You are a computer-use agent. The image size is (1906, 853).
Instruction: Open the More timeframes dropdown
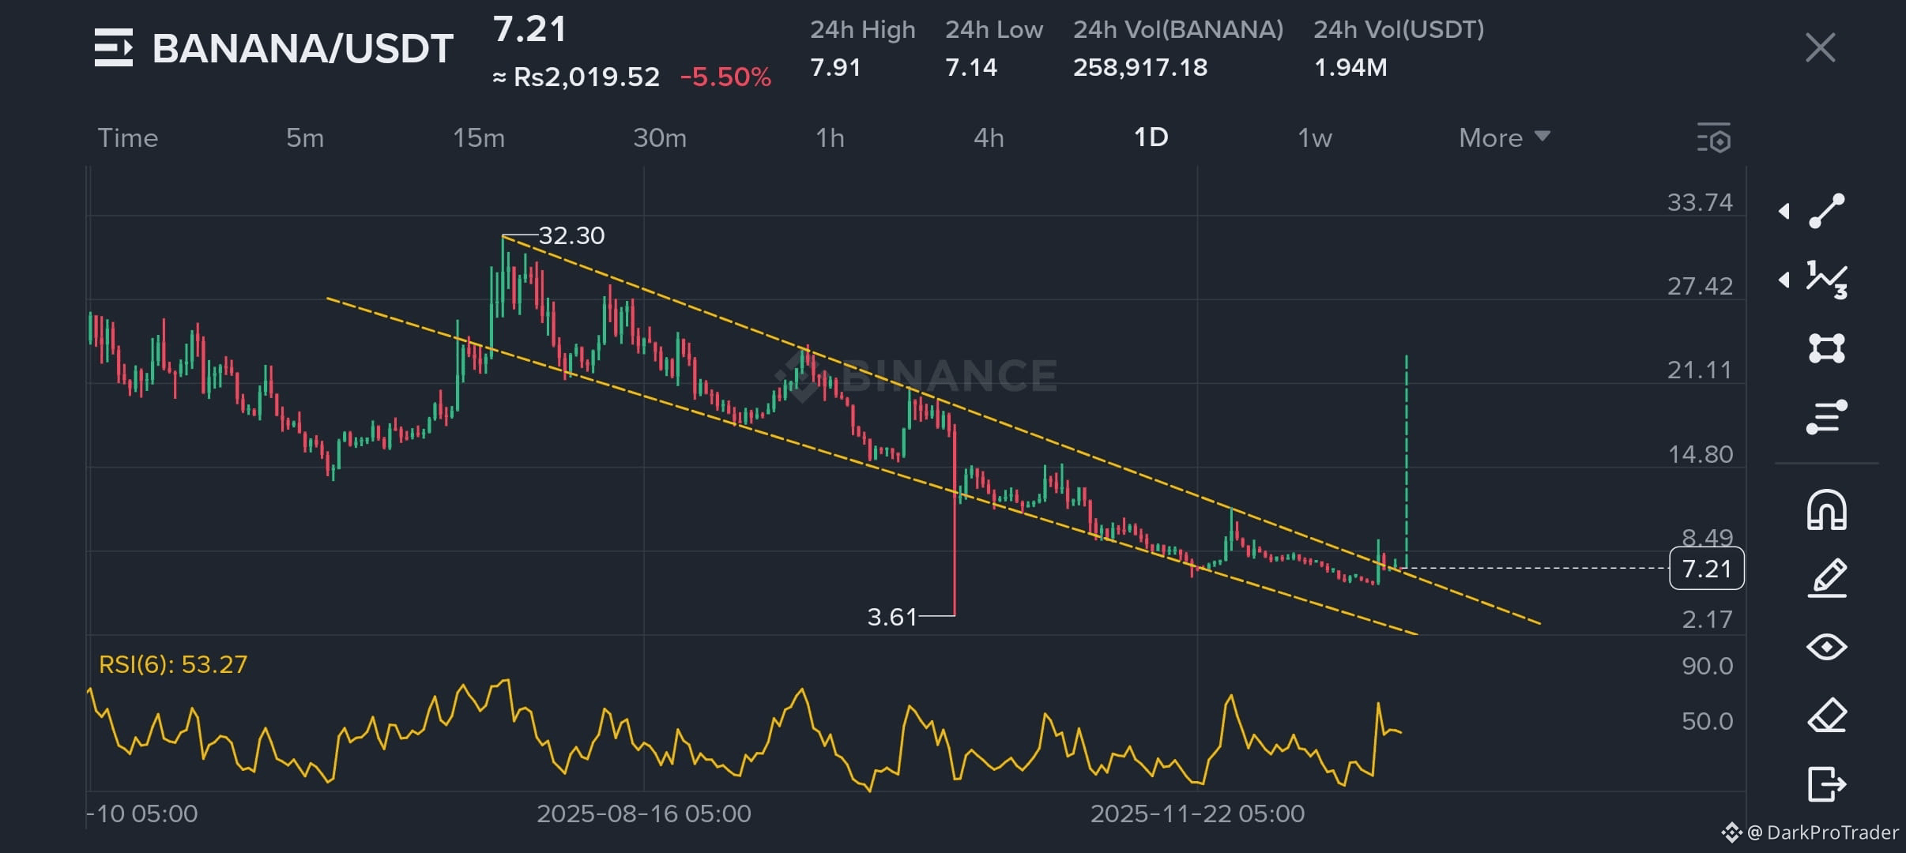click(x=1505, y=137)
